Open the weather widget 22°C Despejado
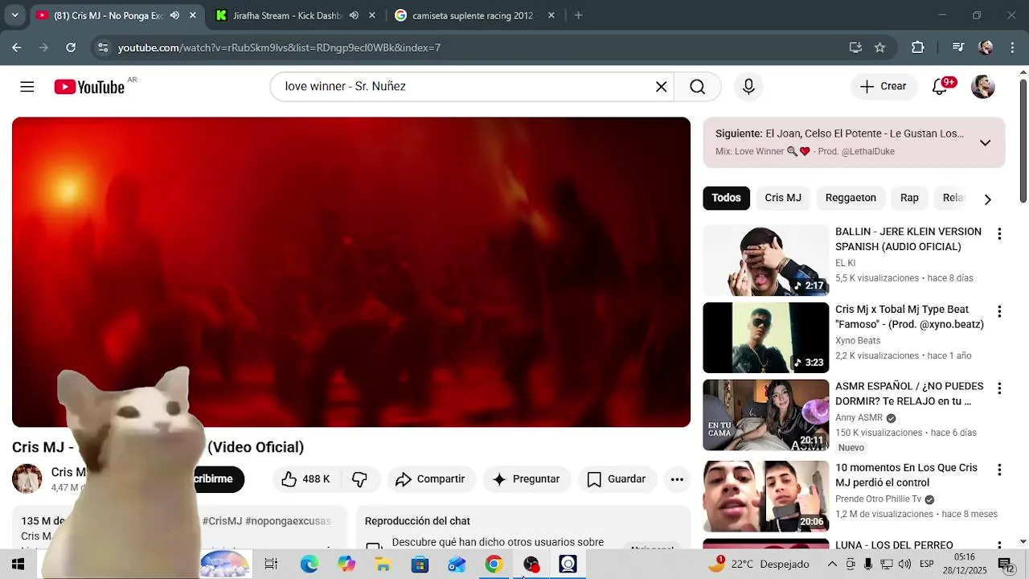 [758, 565]
